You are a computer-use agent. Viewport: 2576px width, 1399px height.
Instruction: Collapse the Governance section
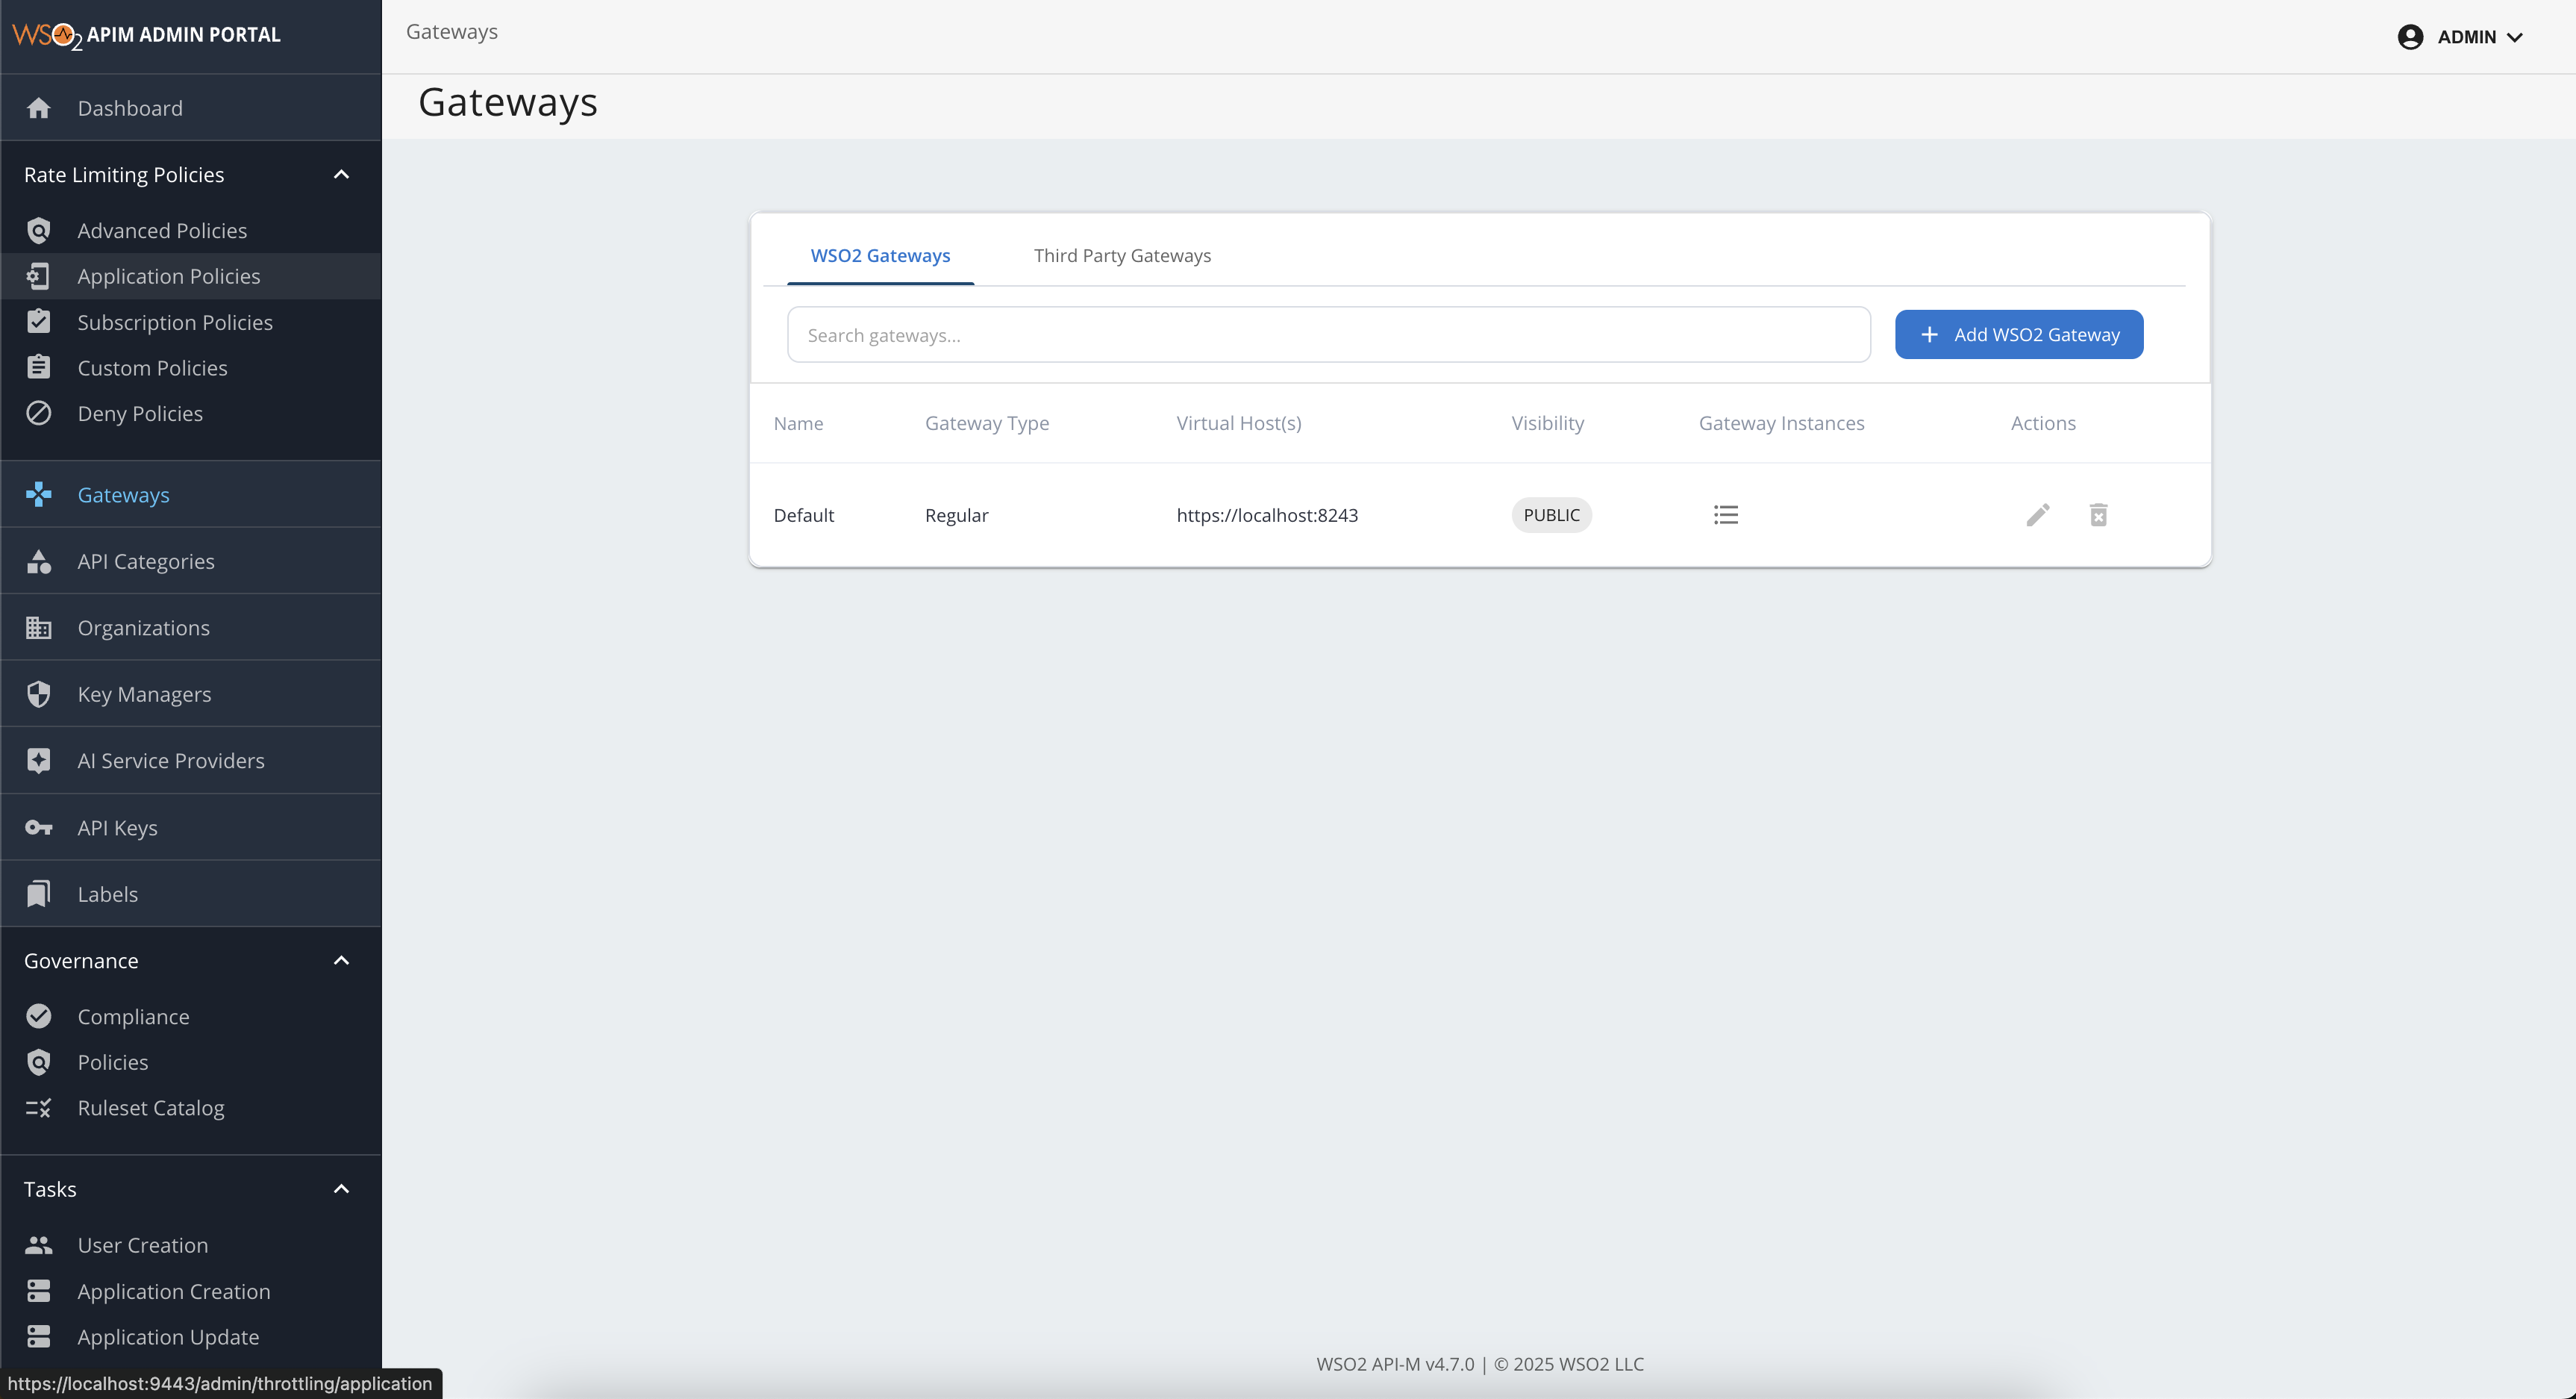[341, 961]
